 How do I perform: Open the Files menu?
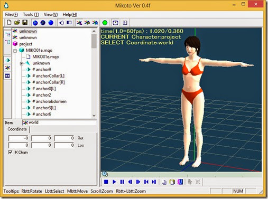[x=12, y=15]
